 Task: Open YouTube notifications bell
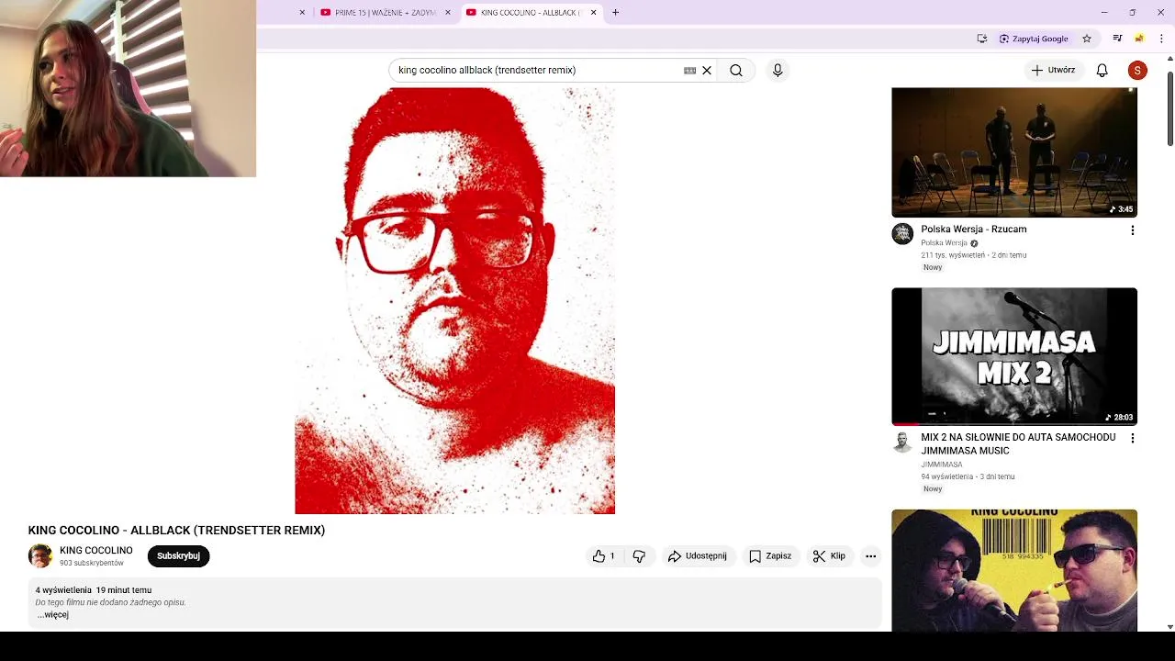click(1102, 71)
